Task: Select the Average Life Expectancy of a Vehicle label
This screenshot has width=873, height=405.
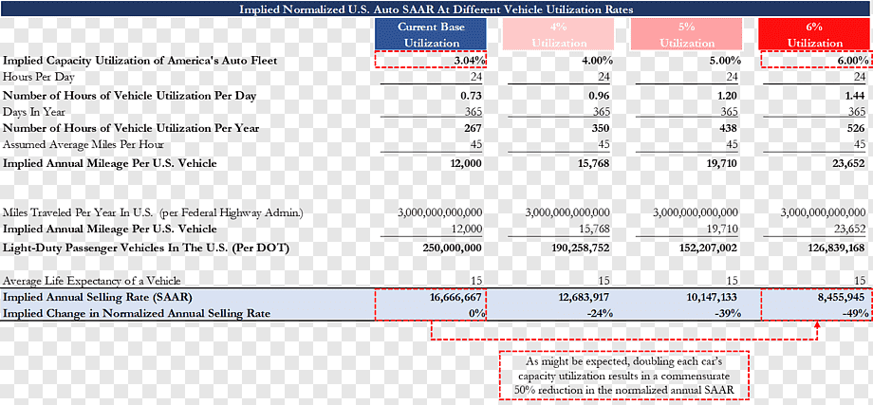Action: pyautogui.click(x=92, y=281)
